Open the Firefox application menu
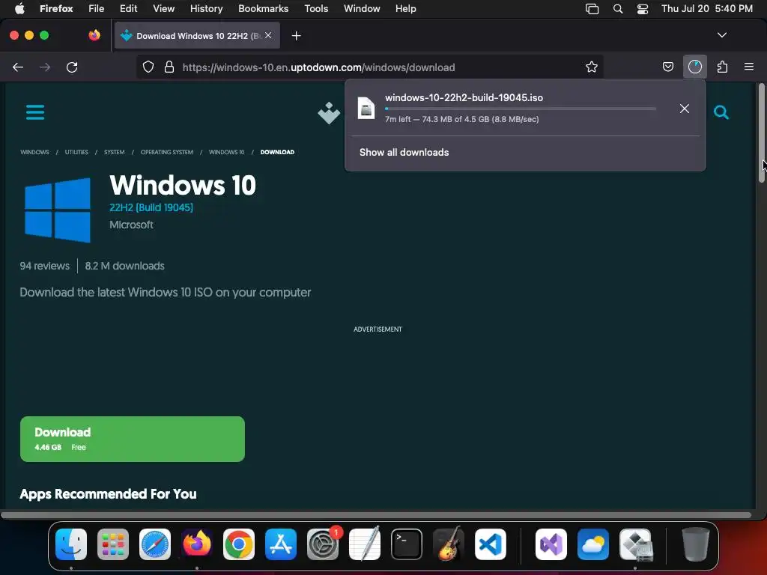This screenshot has height=575, width=767. click(x=748, y=67)
